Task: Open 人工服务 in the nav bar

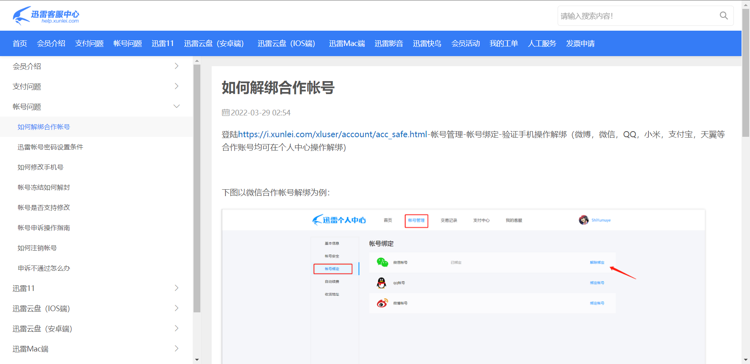Action: pos(542,43)
